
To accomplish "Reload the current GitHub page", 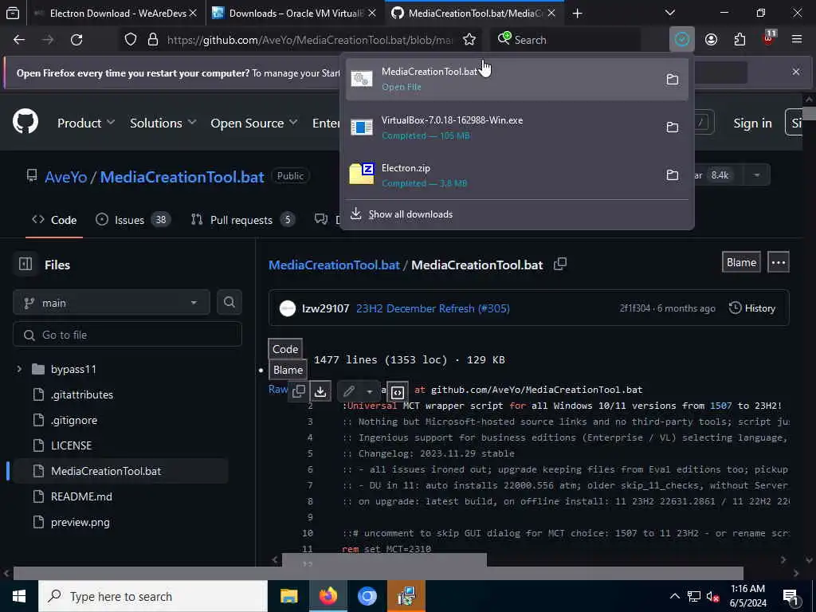I will (x=76, y=40).
